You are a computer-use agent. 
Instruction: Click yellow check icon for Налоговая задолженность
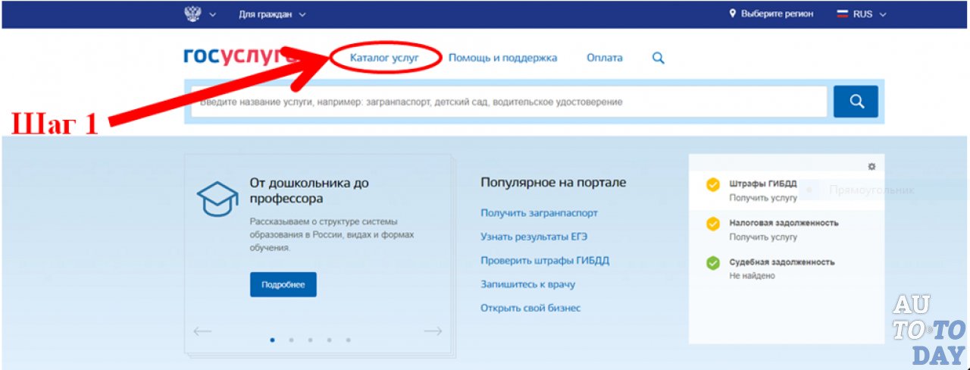[x=713, y=224]
